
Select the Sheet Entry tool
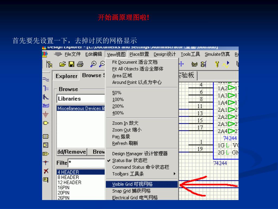point(46,145)
